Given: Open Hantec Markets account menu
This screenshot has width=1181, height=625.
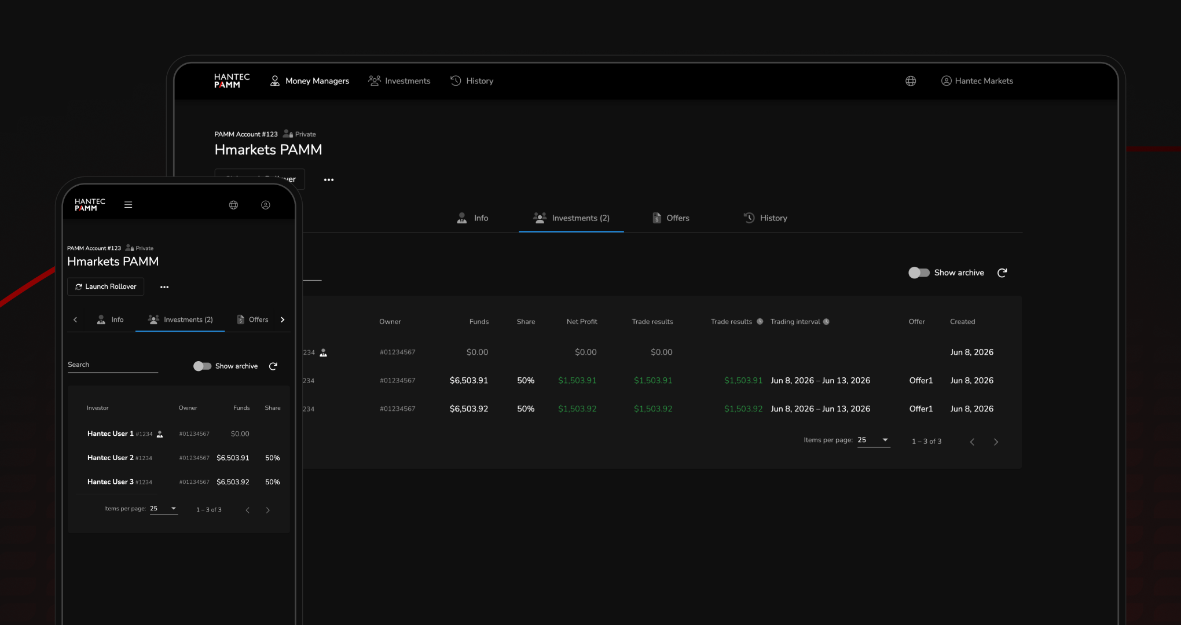Looking at the screenshot, I should [x=977, y=81].
